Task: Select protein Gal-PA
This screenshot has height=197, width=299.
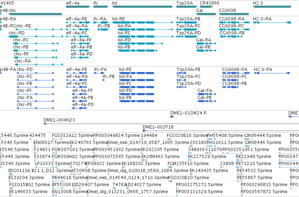Action: click(x=207, y=94)
